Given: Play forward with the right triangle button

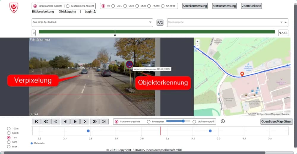Looking at the screenshot, I should 75,121.
